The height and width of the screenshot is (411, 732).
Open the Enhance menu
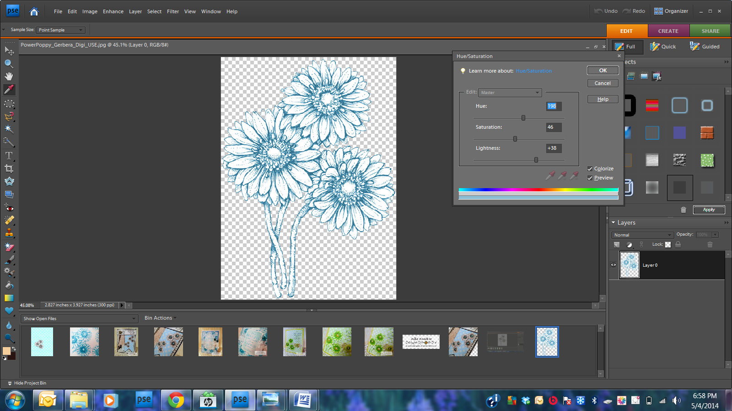pos(113,11)
